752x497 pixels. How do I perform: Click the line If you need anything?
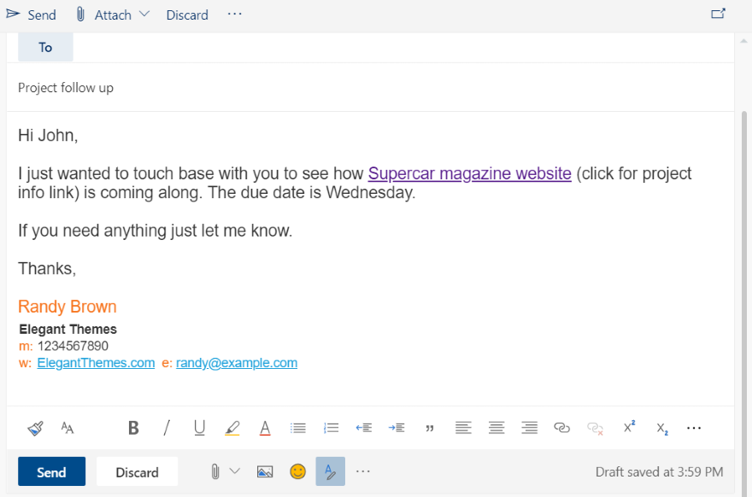[x=155, y=231]
